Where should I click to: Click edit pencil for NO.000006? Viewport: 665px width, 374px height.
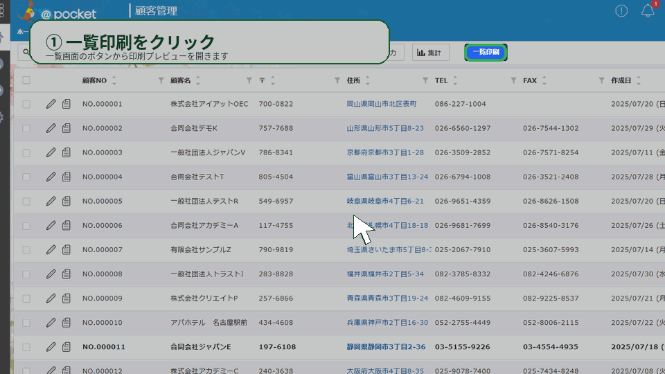tap(51, 225)
